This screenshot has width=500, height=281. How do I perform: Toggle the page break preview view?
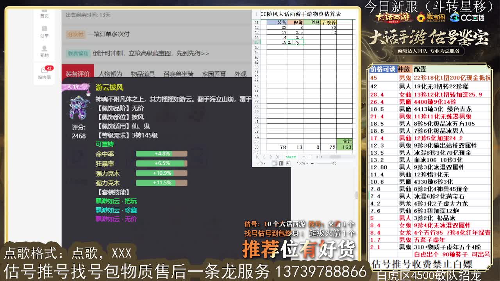click(x=288, y=163)
